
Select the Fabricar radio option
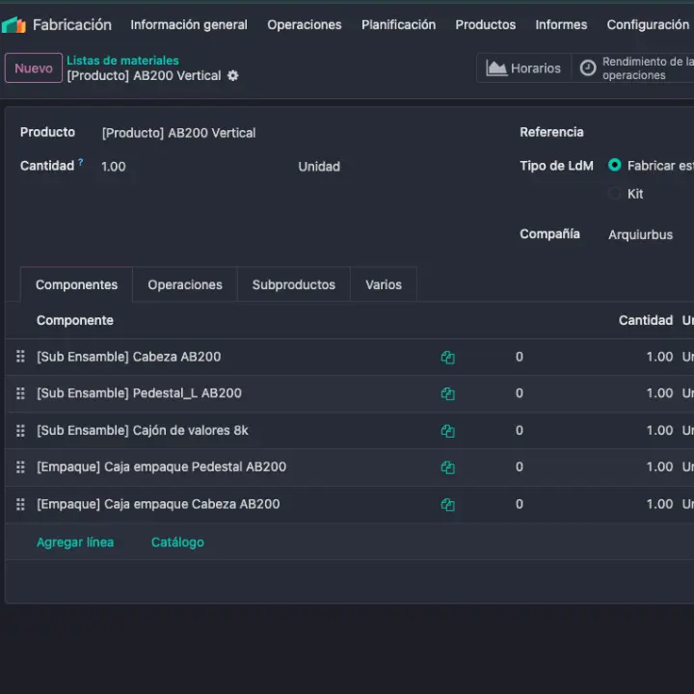614,166
